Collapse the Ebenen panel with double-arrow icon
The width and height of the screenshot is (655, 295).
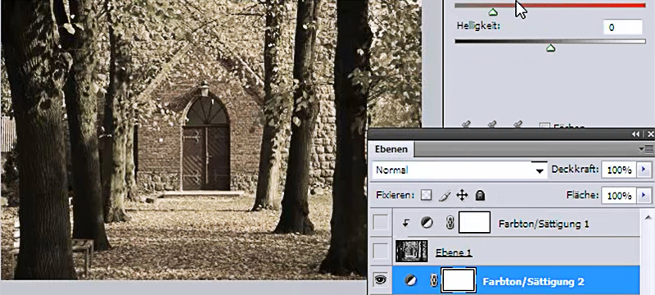(635, 134)
